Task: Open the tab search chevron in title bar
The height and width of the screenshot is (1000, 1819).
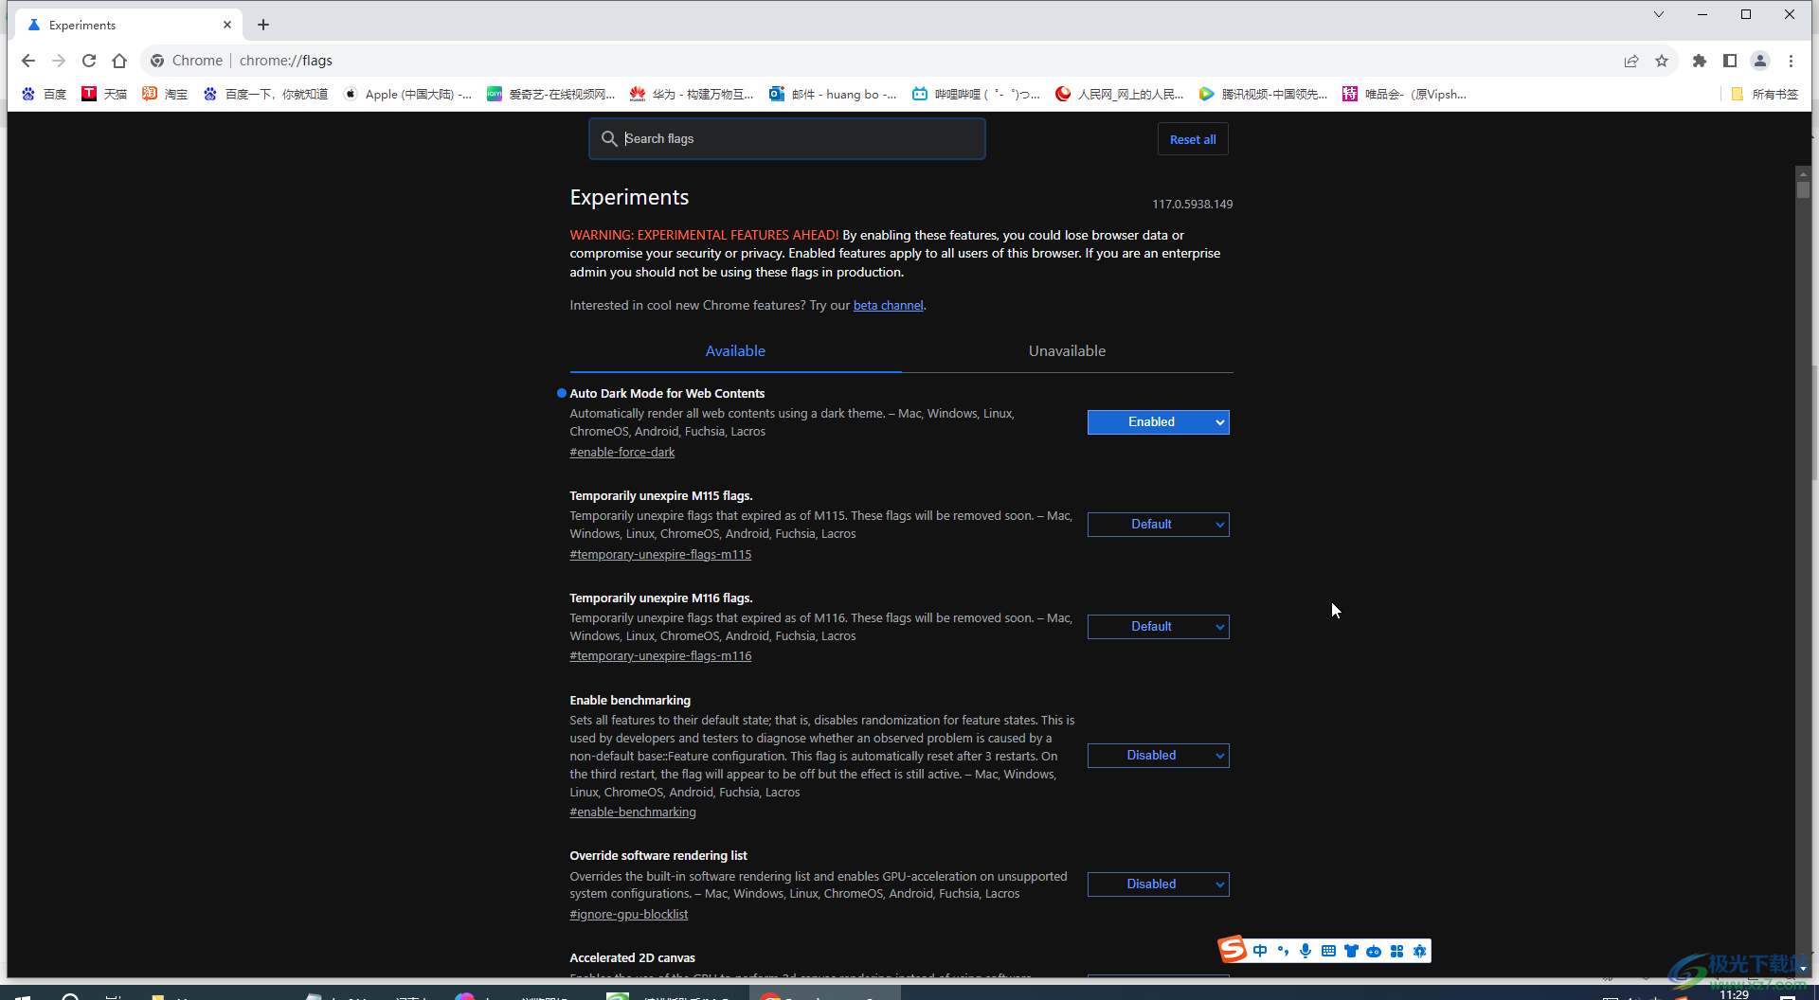Action: [1659, 14]
